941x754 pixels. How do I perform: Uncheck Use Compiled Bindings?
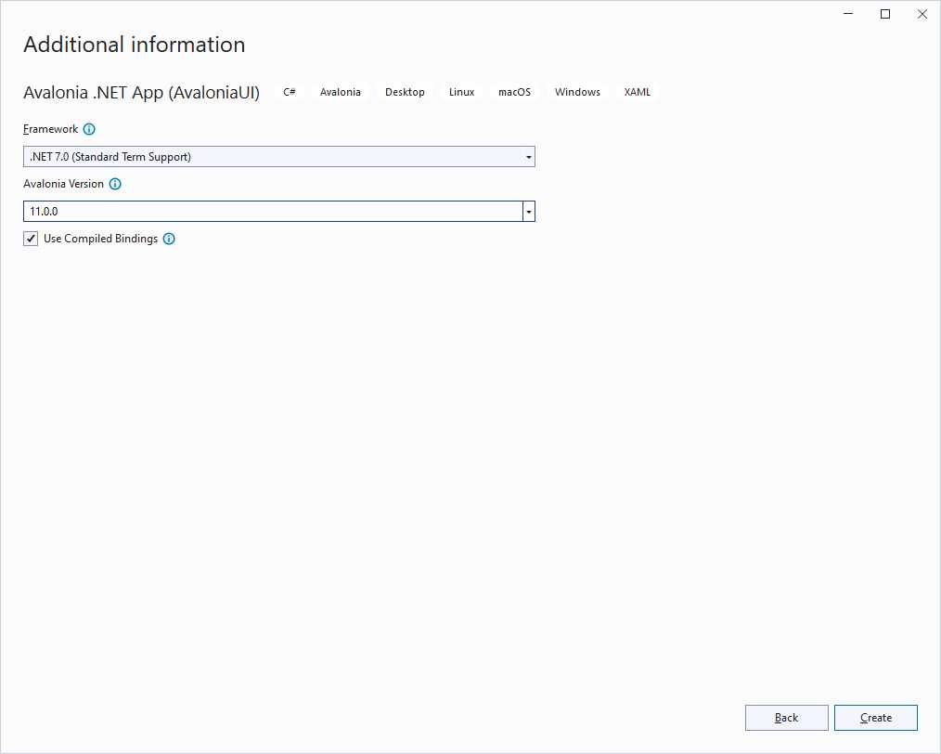click(x=31, y=239)
